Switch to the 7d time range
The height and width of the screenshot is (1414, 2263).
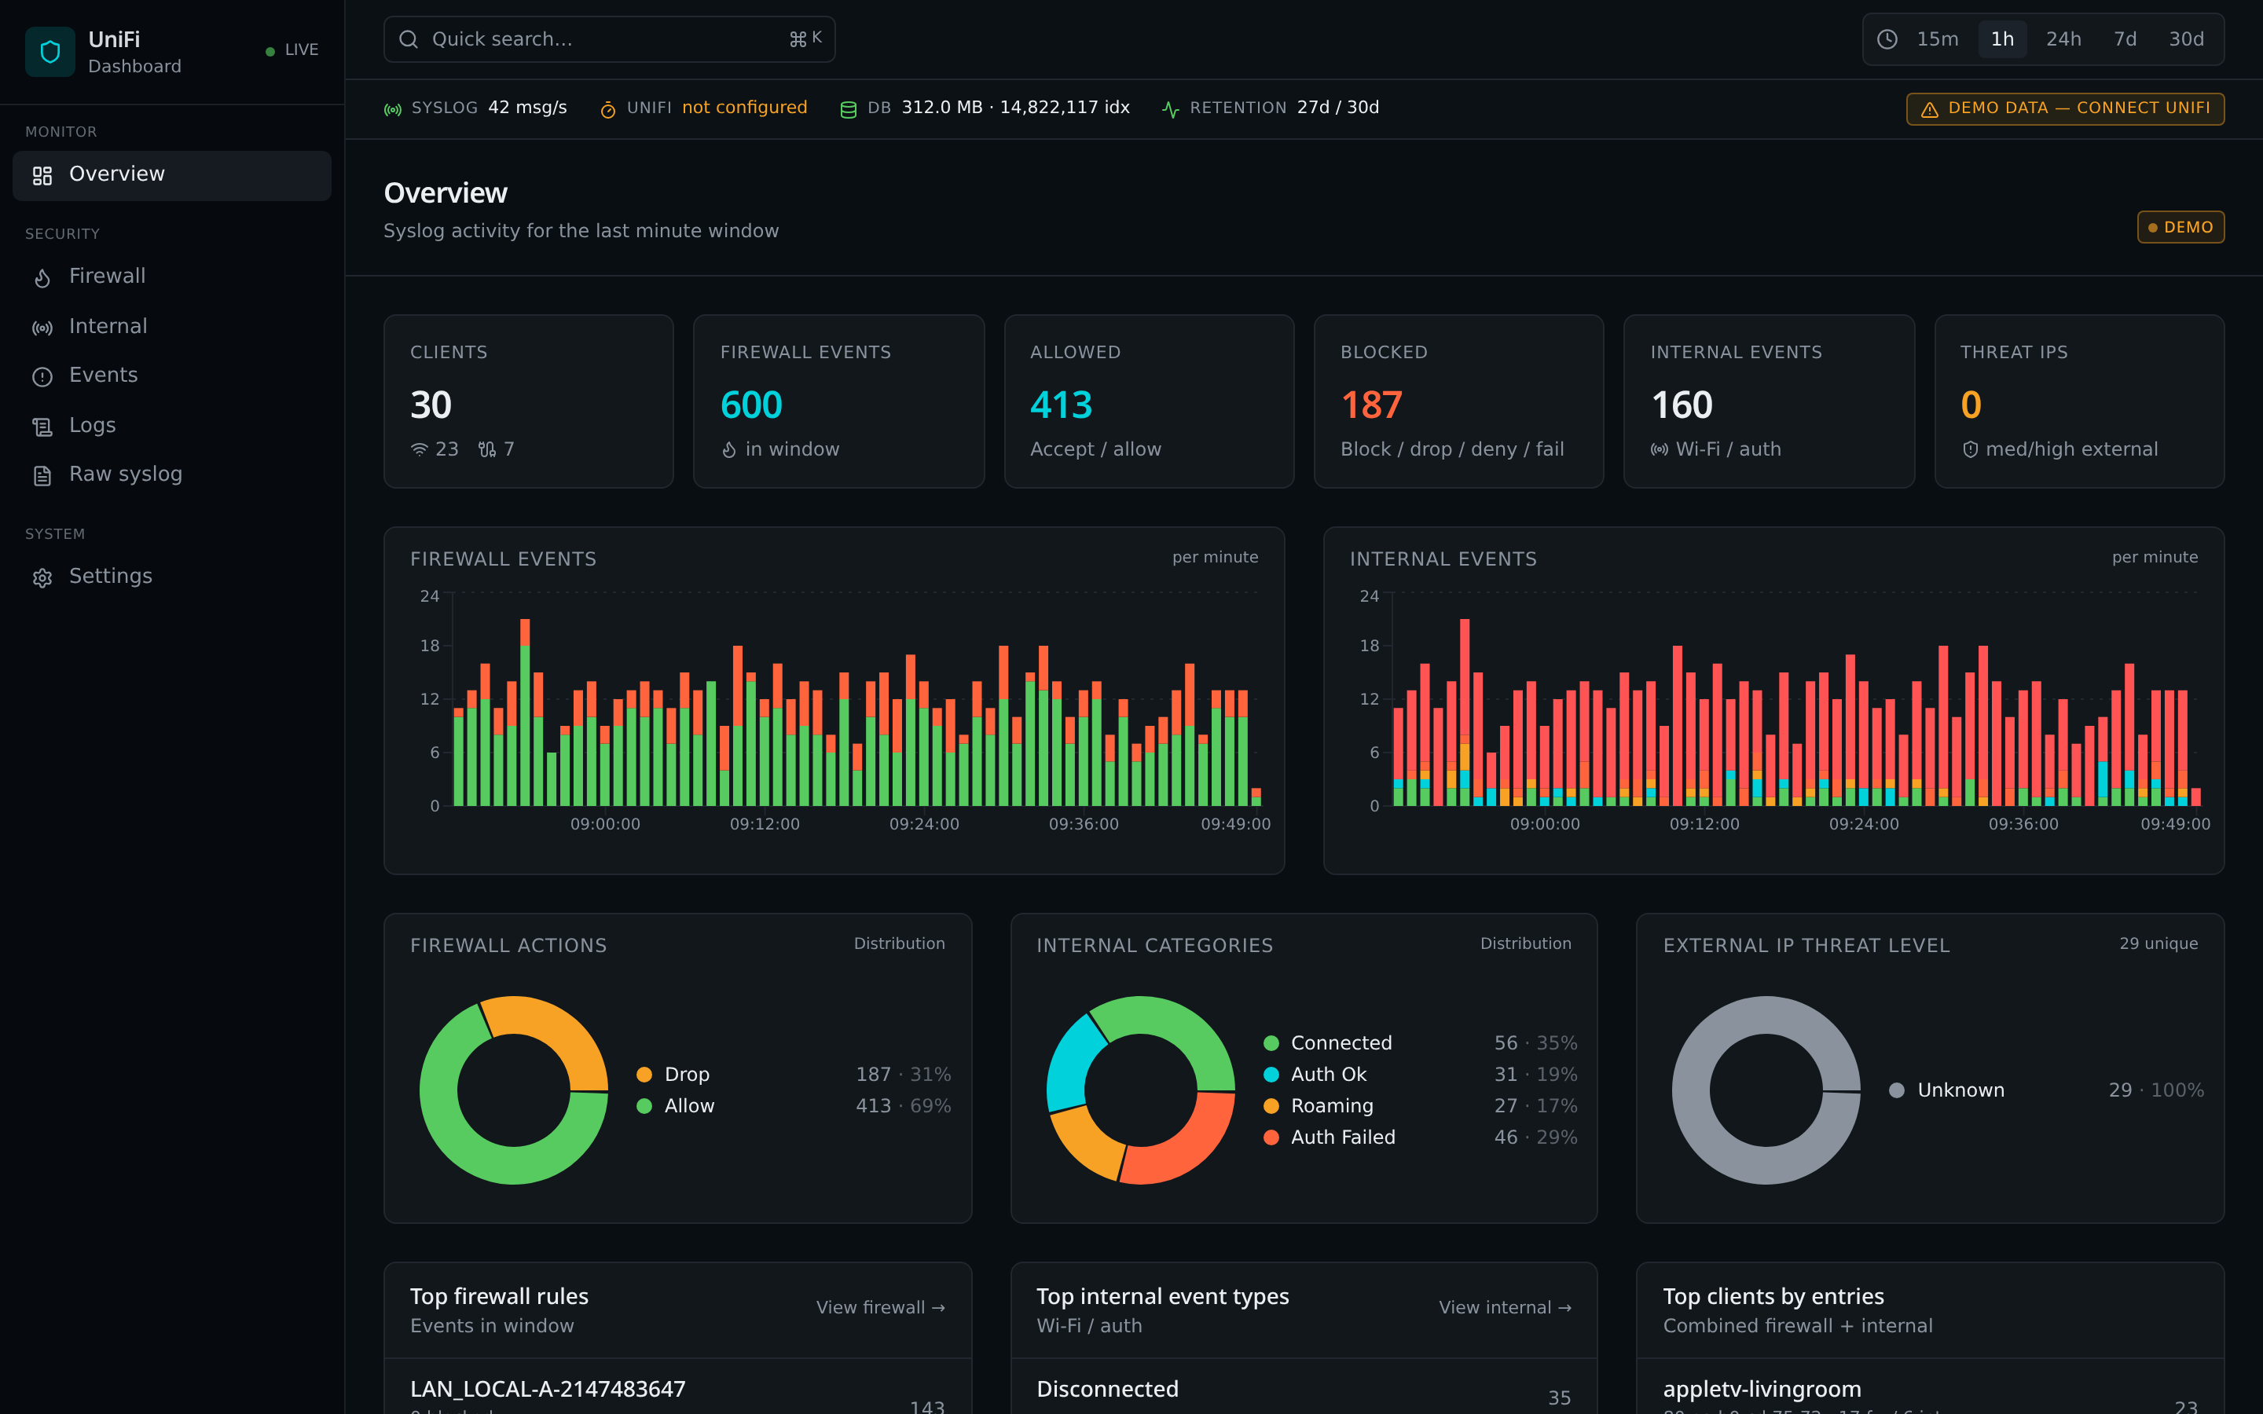[x=2125, y=39]
